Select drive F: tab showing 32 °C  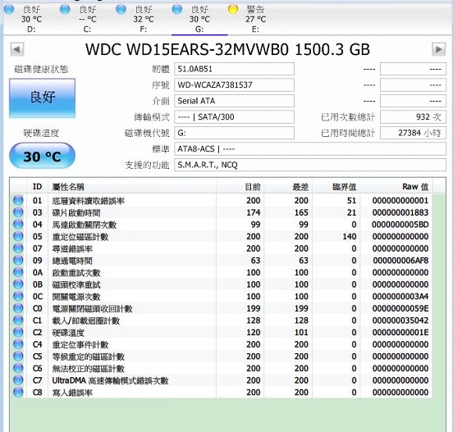click(144, 19)
